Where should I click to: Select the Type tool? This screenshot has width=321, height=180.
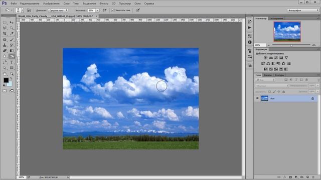tap(12, 62)
